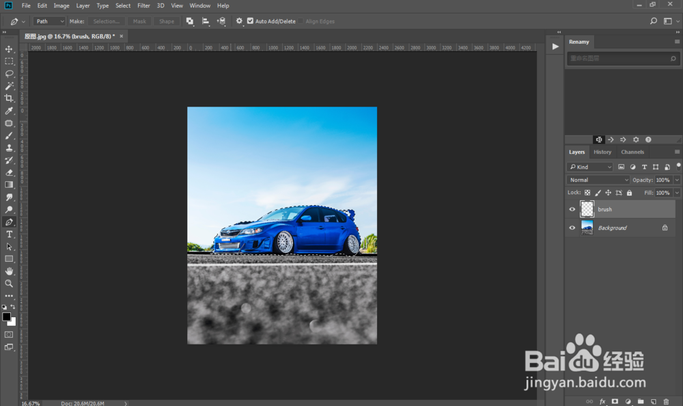Delete layer with the trash icon
This screenshot has height=406, width=683.
(x=666, y=401)
